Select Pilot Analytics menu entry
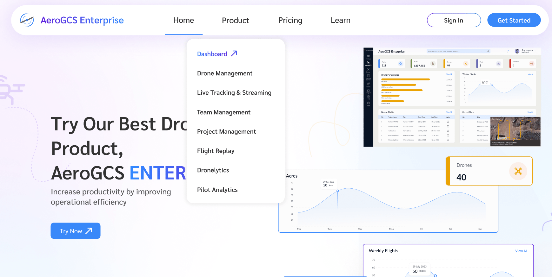 coord(217,190)
